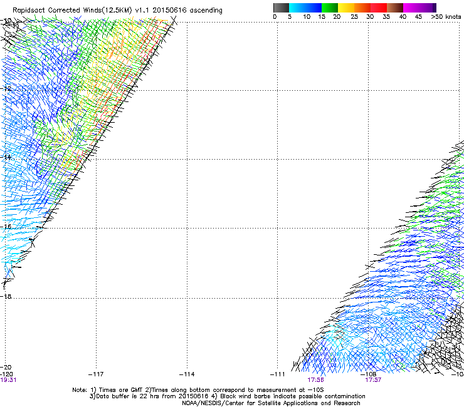Click the gray 0-5 knots color segment
The width and height of the screenshot is (464, 407).
click(x=282, y=8)
